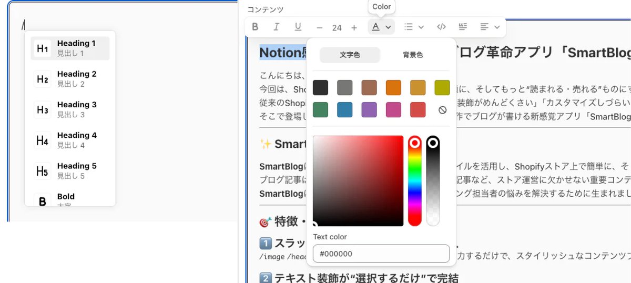Pick the pink color swatch

pyautogui.click(x=393, y=110)
